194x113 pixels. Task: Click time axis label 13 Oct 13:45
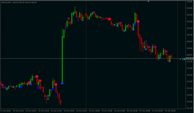[31, 111]
